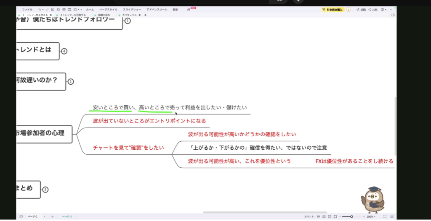
Task: Select the 市場参加者の心理 mind map node
Action: 44,134
